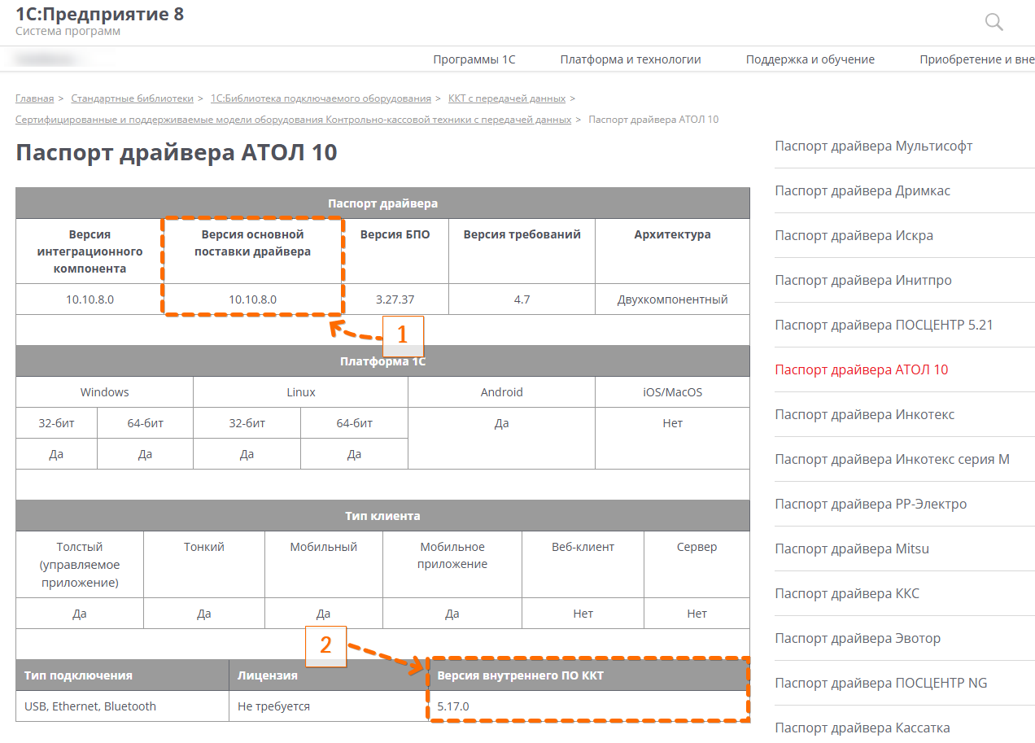Go to Паспорт драйвера Инитпро
The height and width of the screenshot is (743, 1035).
[862, 281]
